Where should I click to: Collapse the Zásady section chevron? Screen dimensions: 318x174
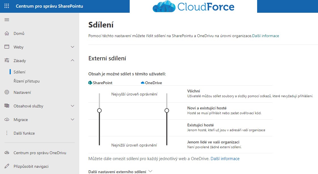point(72,60)
